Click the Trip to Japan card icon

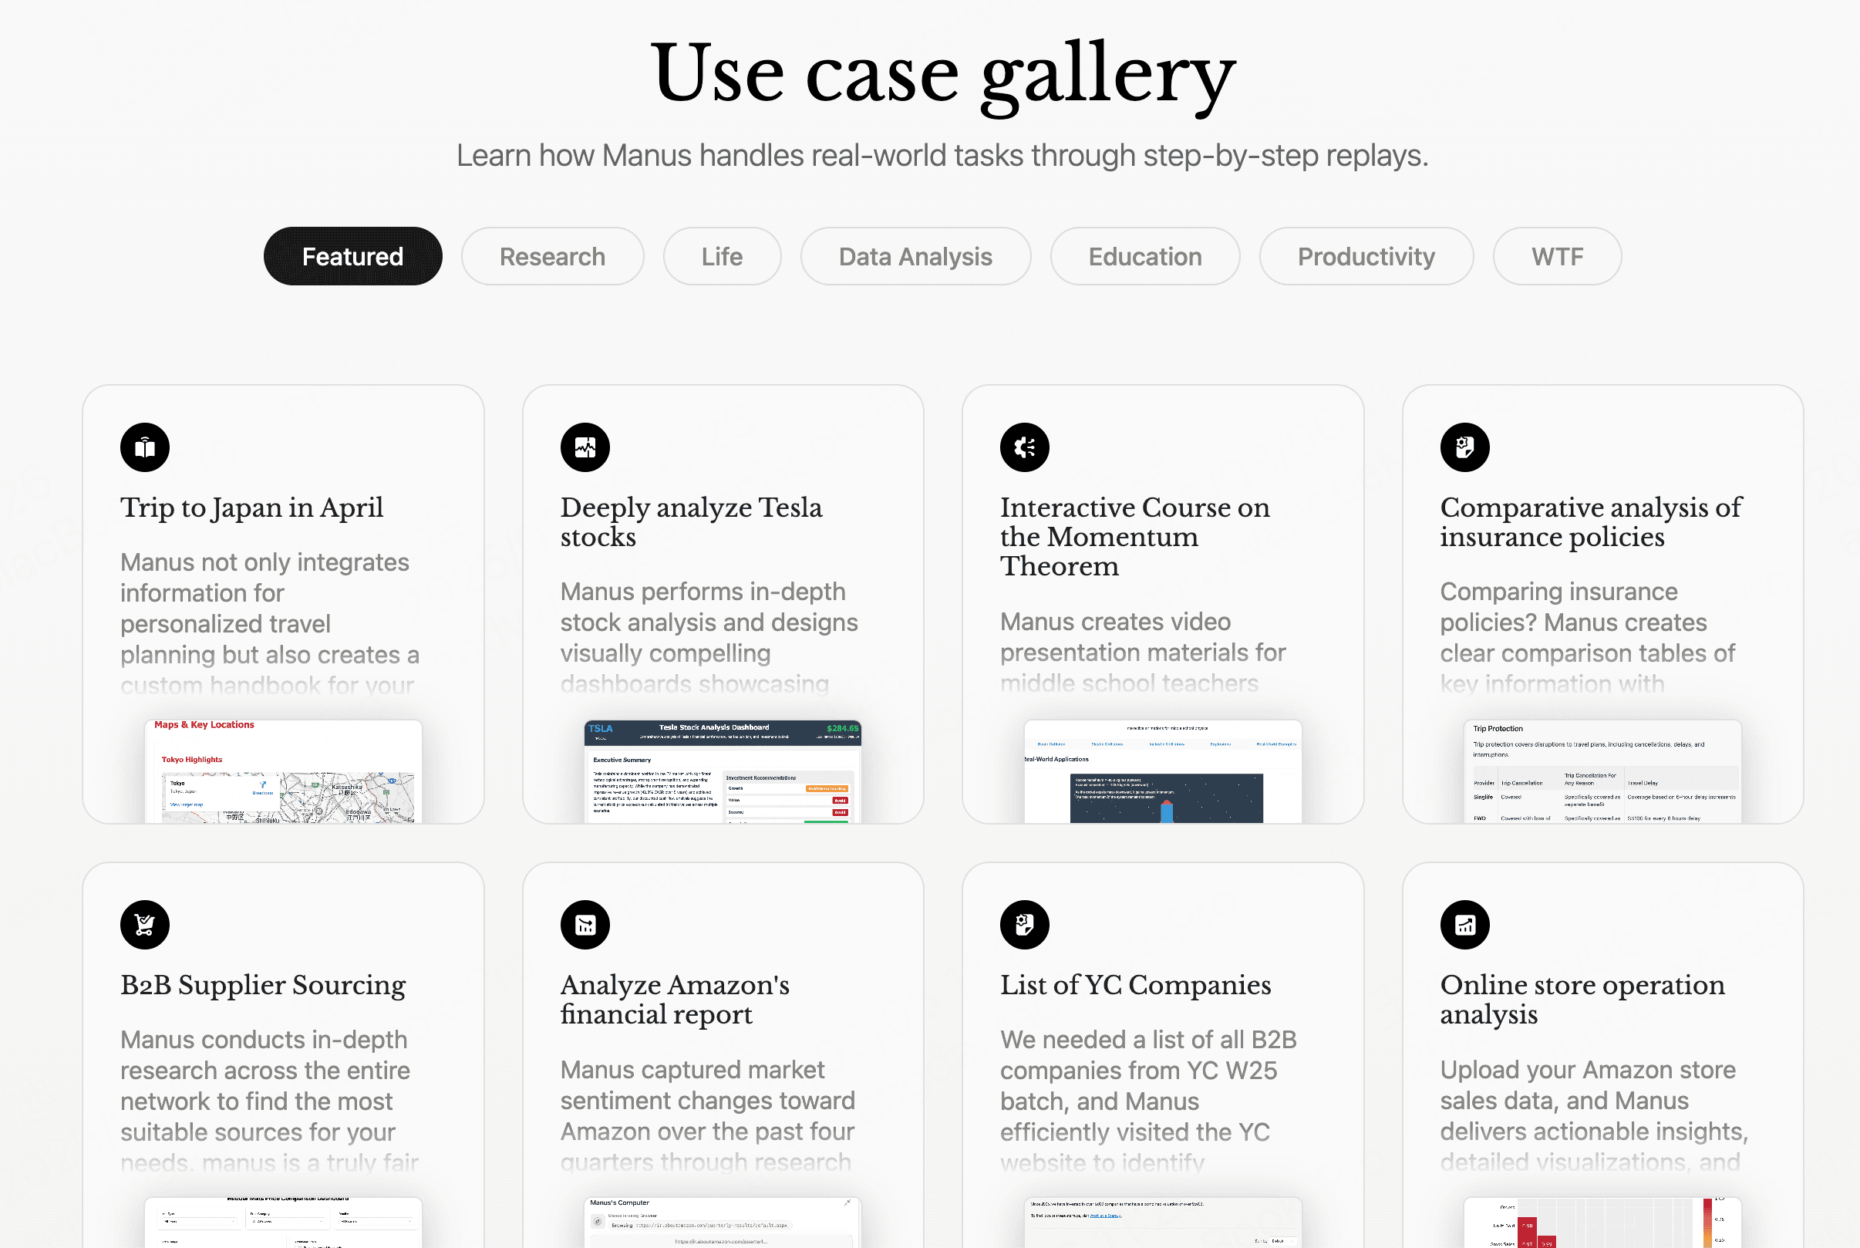point(145,447)
